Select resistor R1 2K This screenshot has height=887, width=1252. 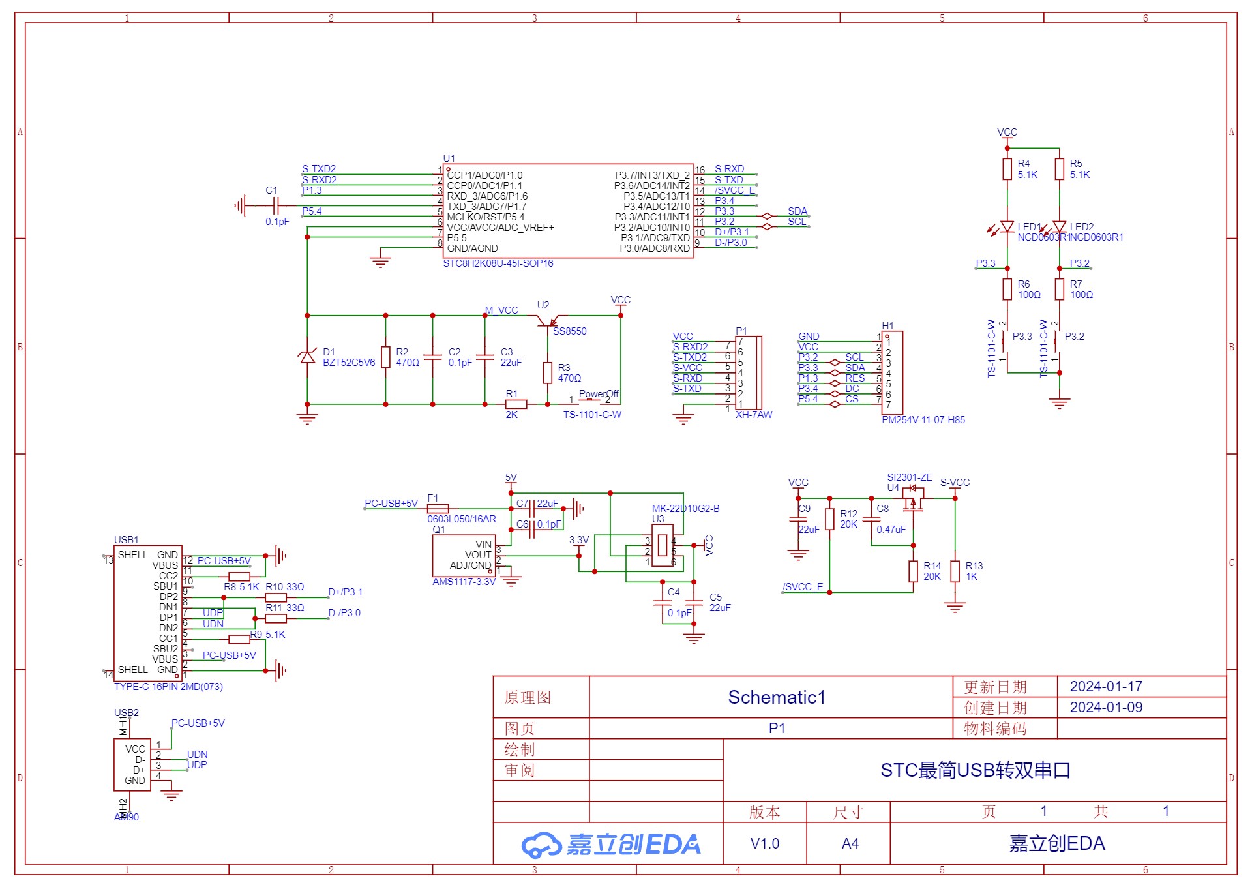click(516, 404)
